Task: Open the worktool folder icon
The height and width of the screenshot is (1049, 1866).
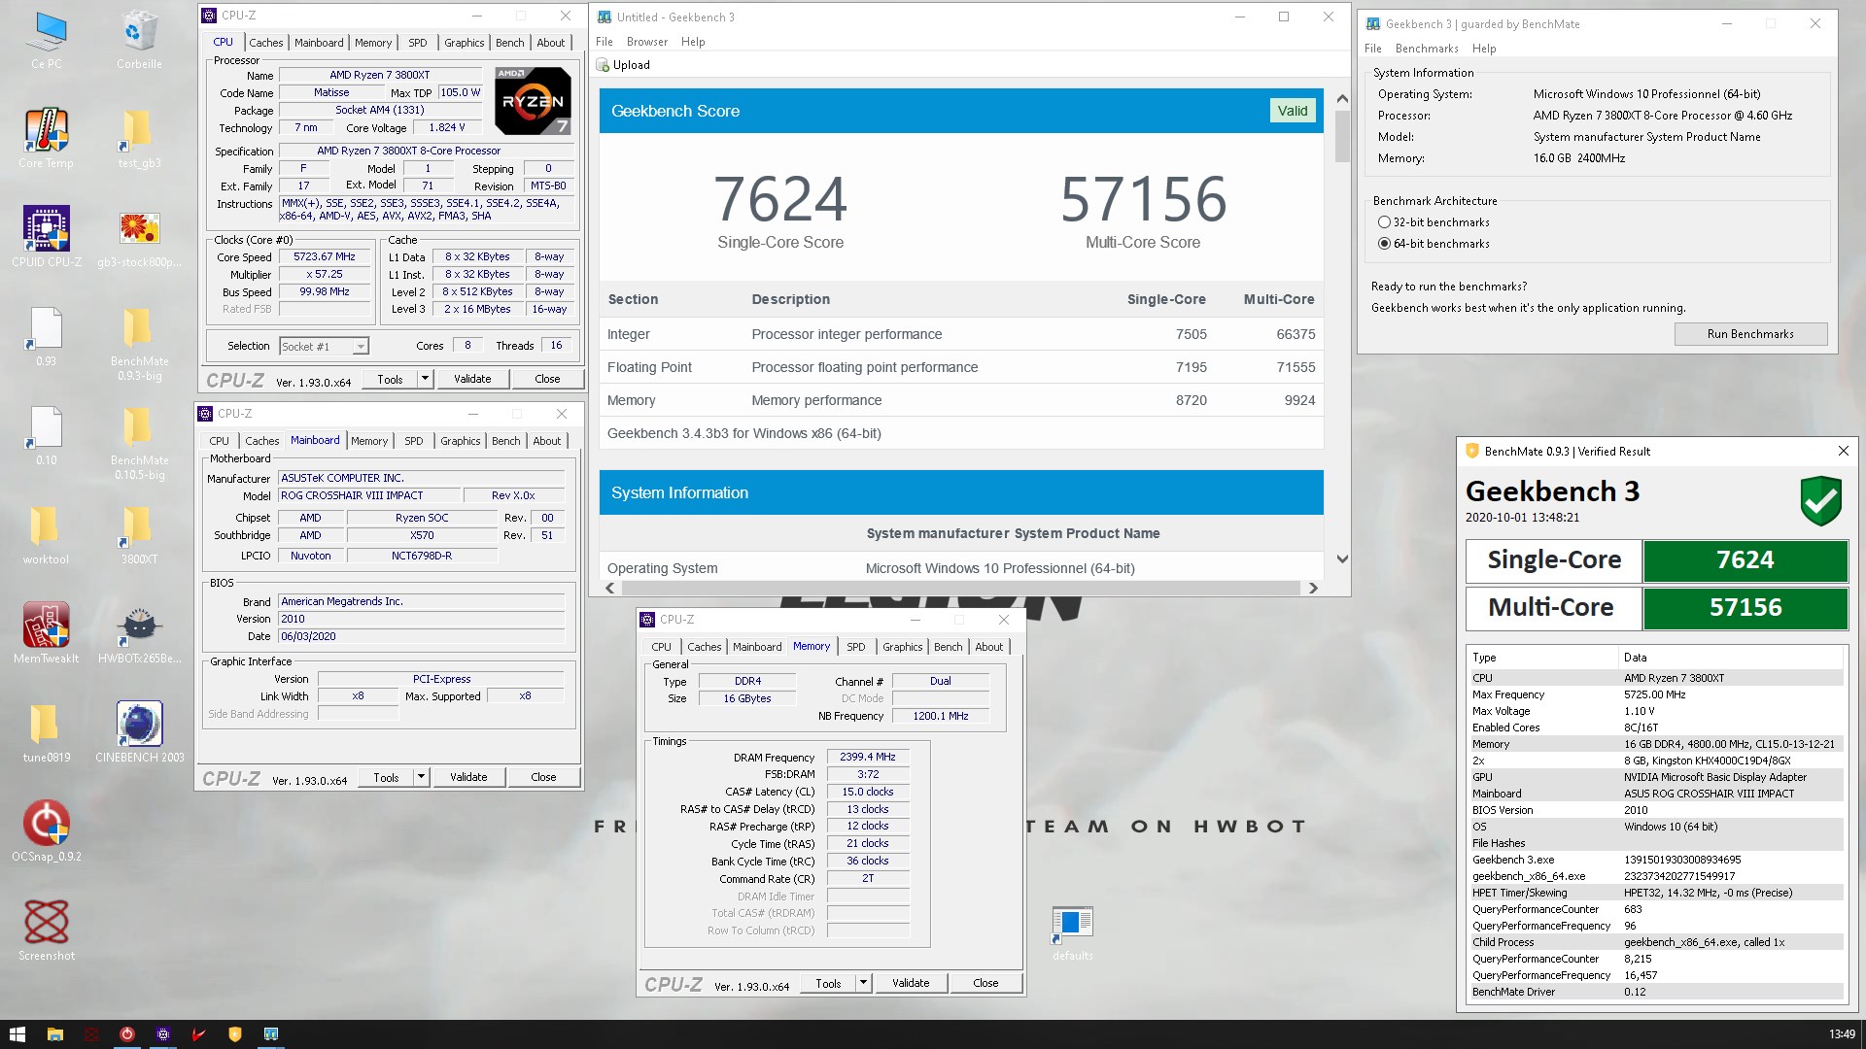Action: pyautogui.click(x=46, y=535)
